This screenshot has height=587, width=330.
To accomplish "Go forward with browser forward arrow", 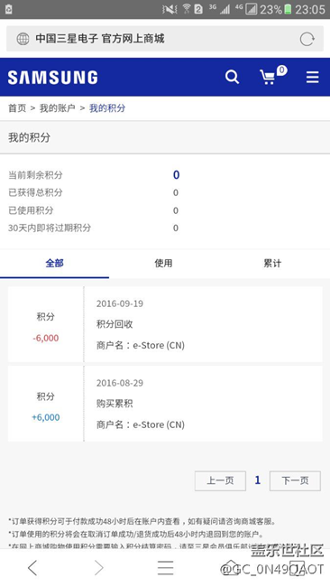I will coord(98,568).
